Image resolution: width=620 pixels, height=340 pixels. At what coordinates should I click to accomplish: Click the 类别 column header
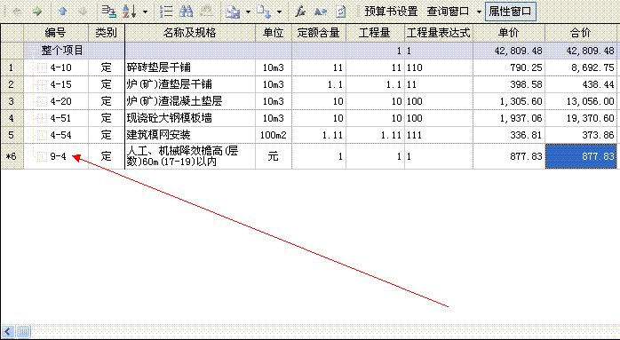click(106, 33)
